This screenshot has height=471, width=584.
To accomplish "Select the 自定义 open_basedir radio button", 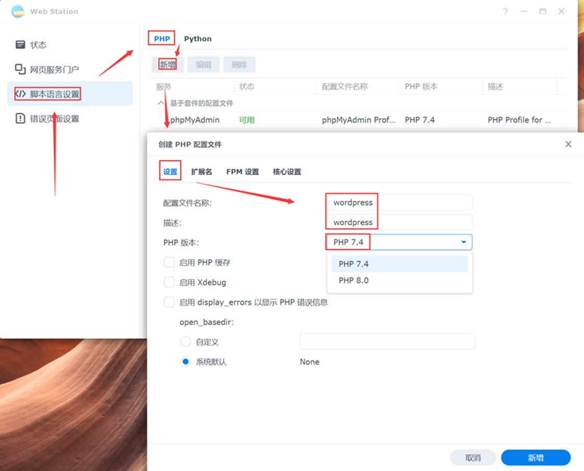I will (x=186, y=342).
